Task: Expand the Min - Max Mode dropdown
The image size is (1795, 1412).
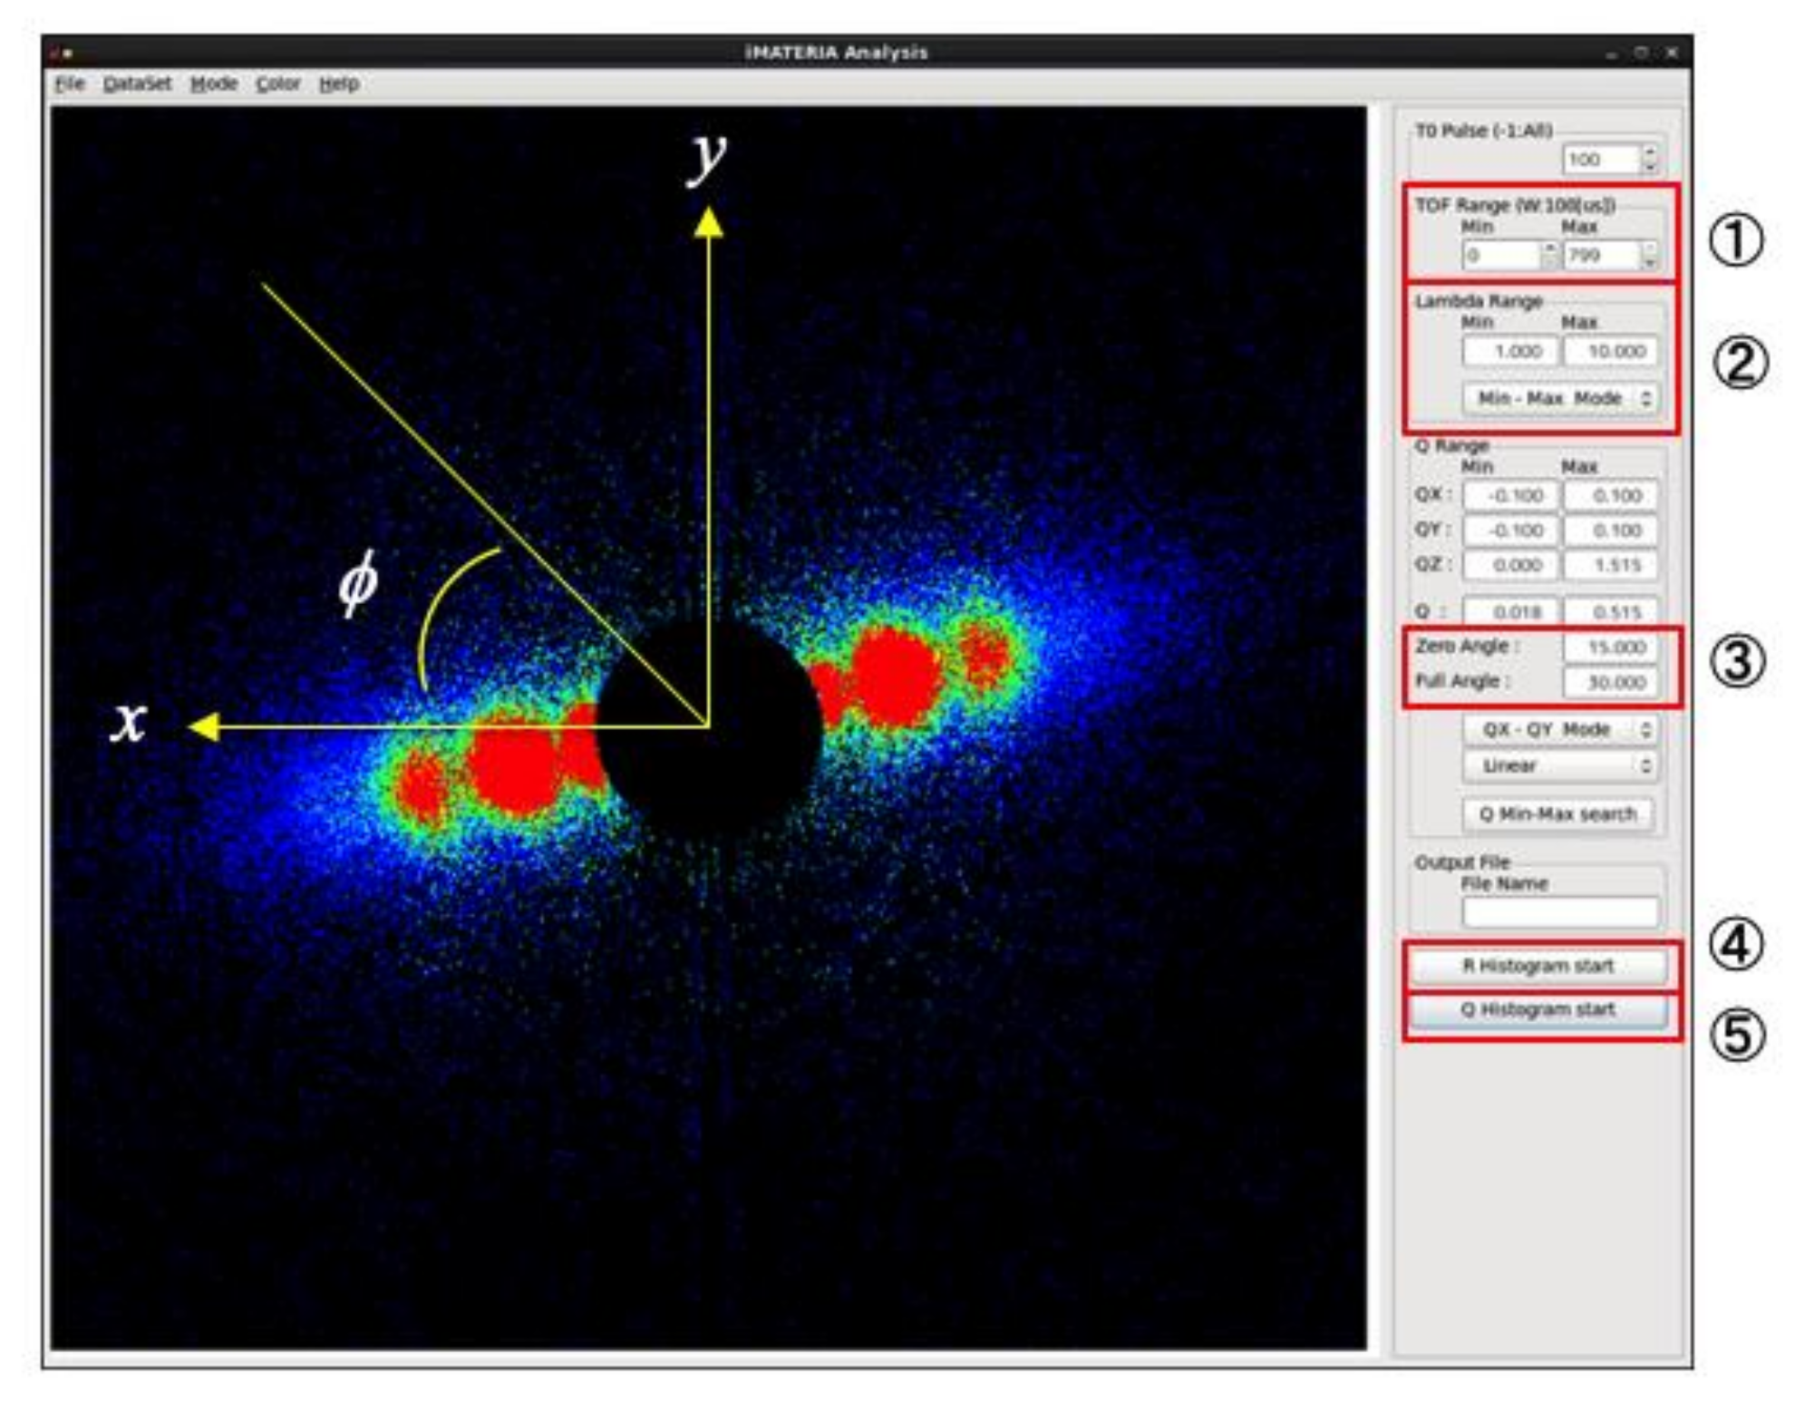Action: (x=1560, y=398)
